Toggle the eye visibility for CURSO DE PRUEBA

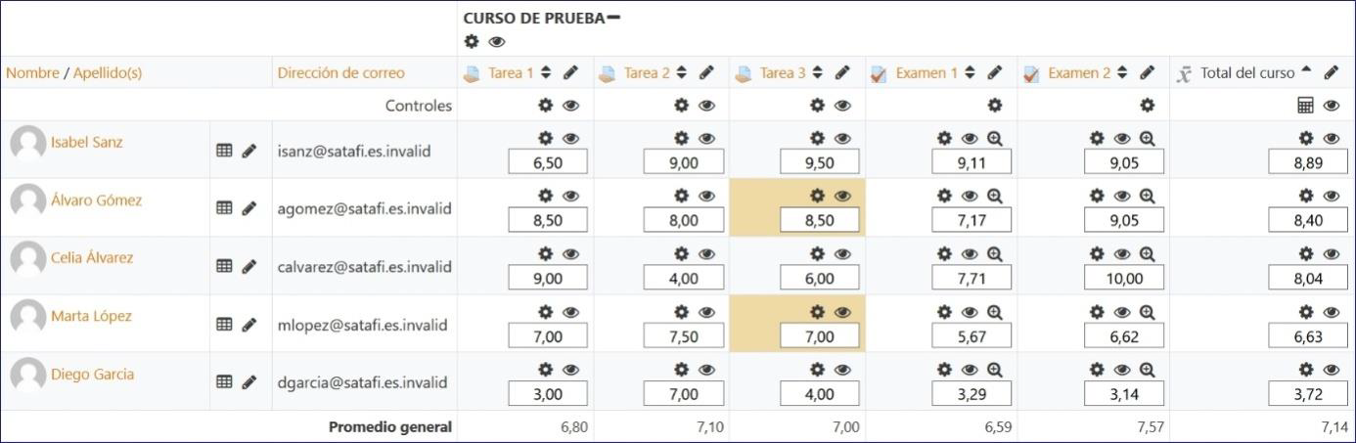point(497,41)
